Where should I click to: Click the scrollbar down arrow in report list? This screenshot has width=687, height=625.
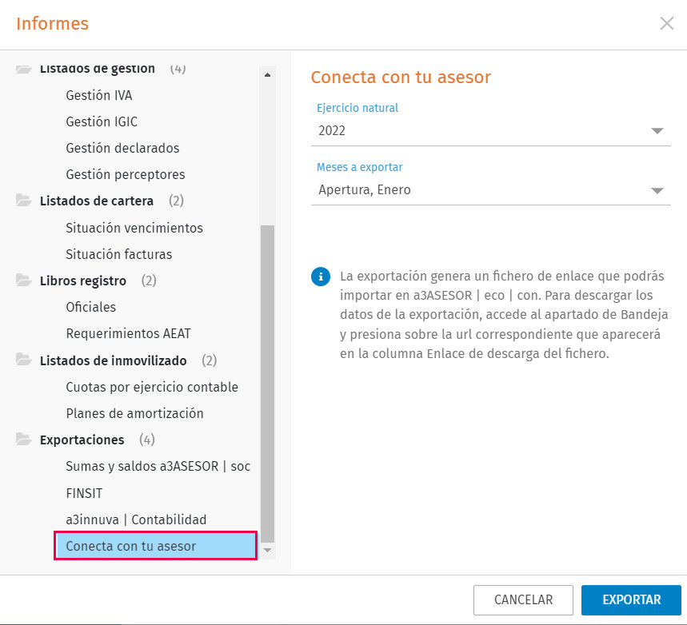coord(267,550)
